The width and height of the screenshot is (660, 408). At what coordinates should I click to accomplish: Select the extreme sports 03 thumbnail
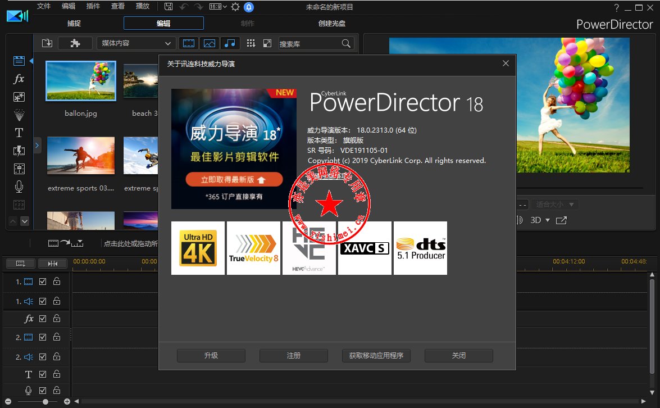pos(81,156)
